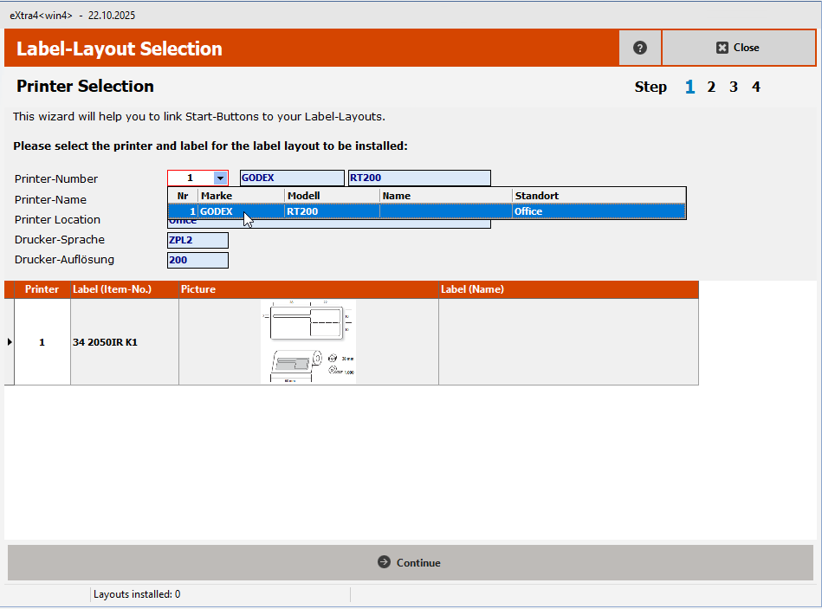Image resolution: width=822 pixels, height=609 pixels.
Task: Go to wizard step 3
Action: (734, 87)
